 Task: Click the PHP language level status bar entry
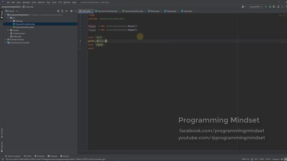[x=245, y=159]
